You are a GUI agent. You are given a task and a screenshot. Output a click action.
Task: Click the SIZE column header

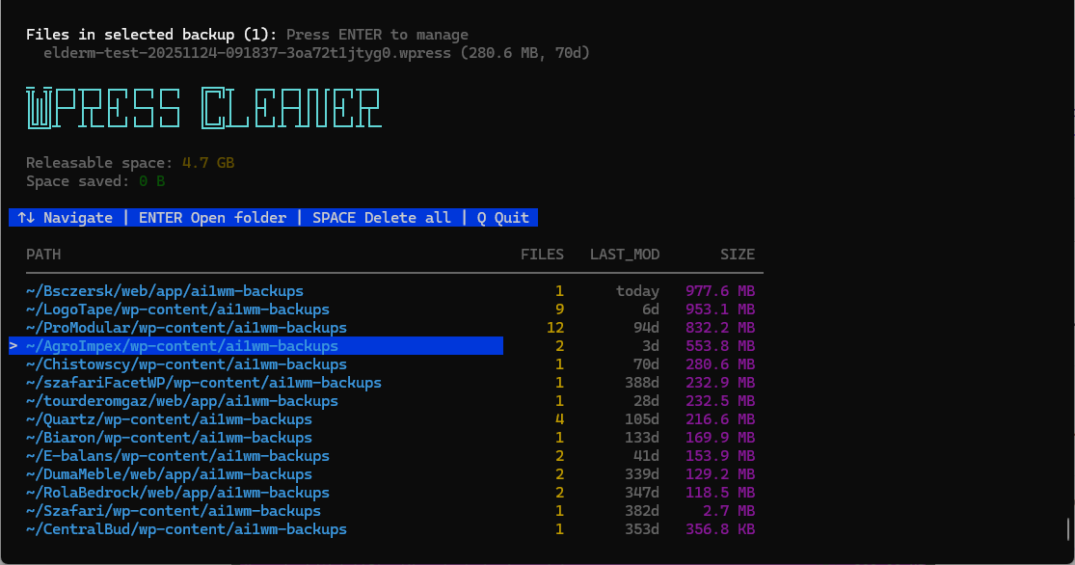pyautogui.click(x=737, y=254)
